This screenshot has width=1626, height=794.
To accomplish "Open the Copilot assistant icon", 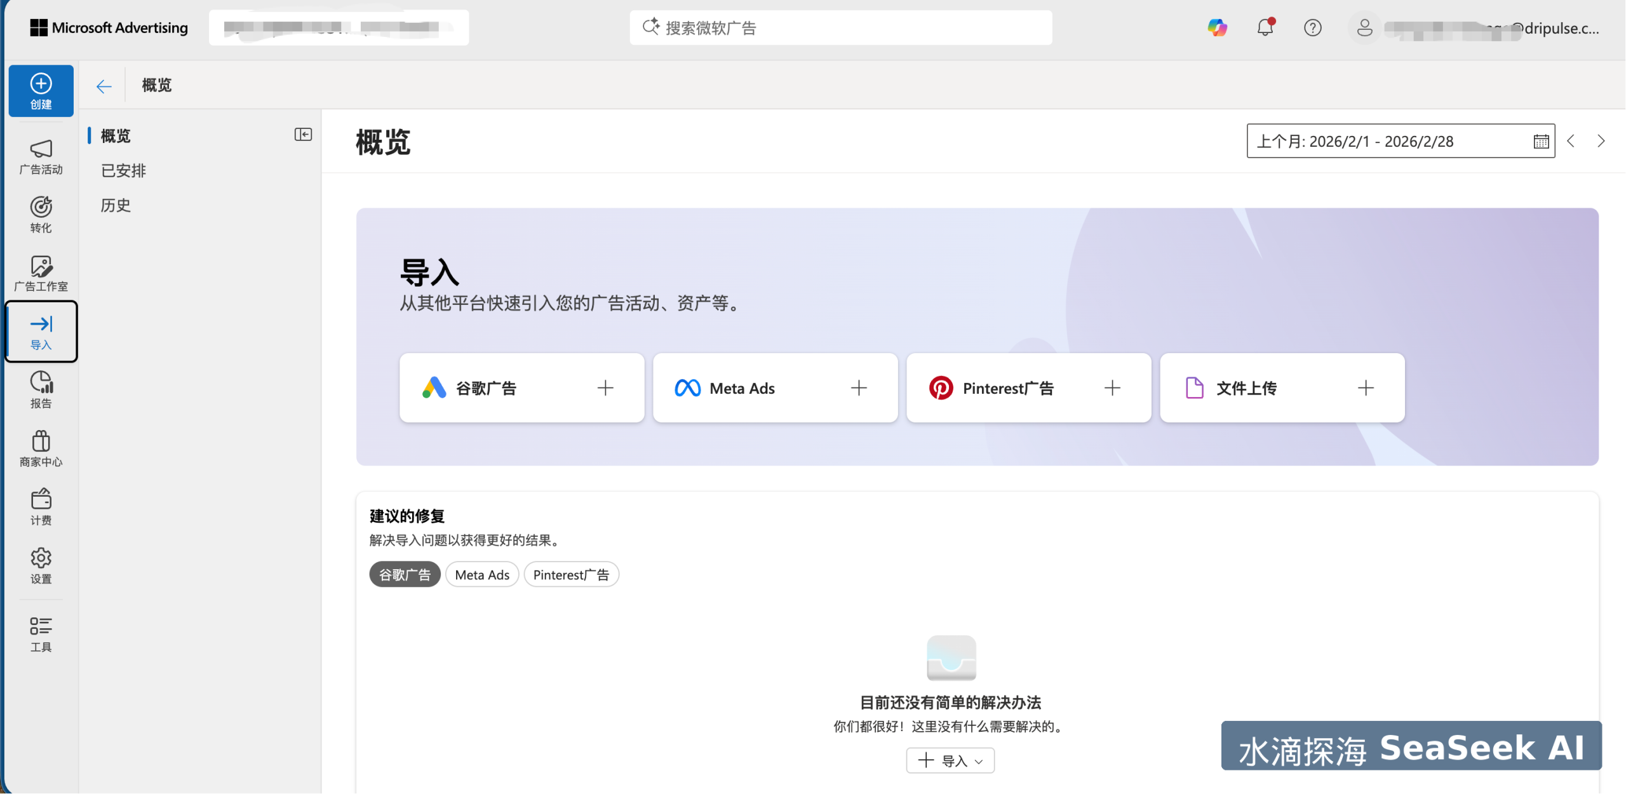I will 1217,27.
